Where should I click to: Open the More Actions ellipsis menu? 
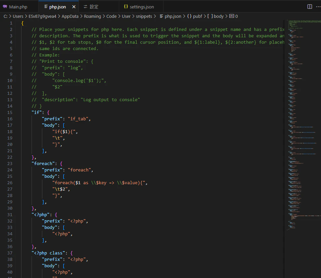coord(318,7)
